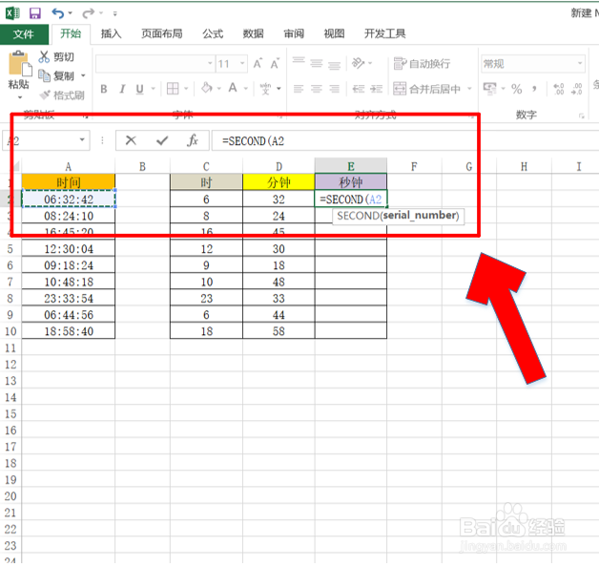This screenshot has height=567, width=599.
Task: Open the borders icon in font group
Action: tap(173, 89)
